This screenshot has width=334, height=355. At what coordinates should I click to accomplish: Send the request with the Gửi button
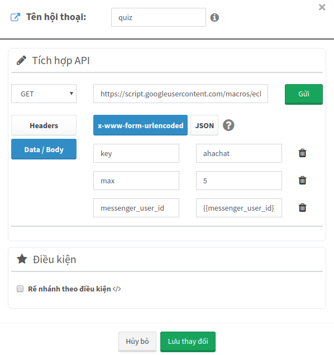[x=304, y=94]
